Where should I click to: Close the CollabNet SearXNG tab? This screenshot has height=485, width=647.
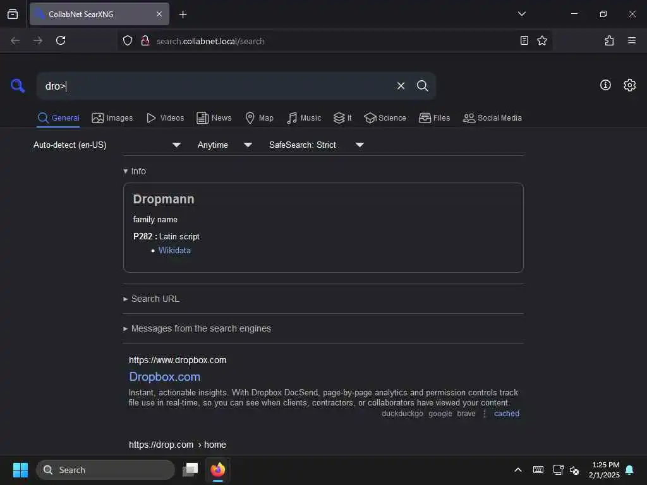[x=159, y=14]
